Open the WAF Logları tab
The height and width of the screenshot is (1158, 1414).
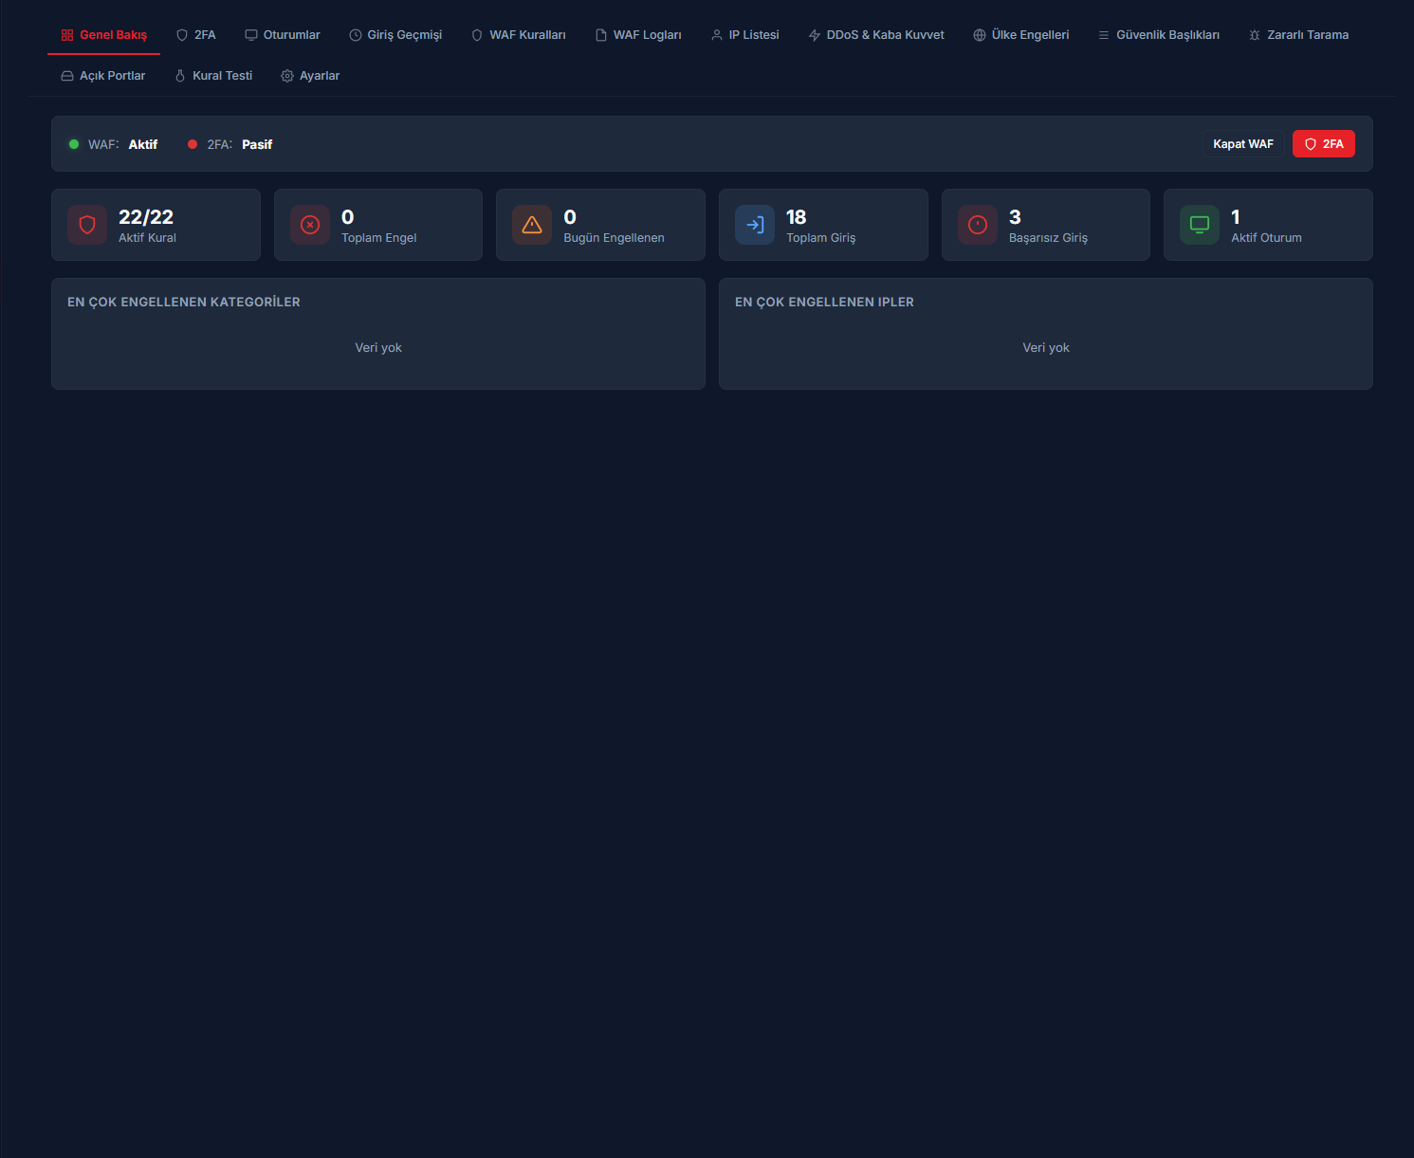[x=638, y=35]
